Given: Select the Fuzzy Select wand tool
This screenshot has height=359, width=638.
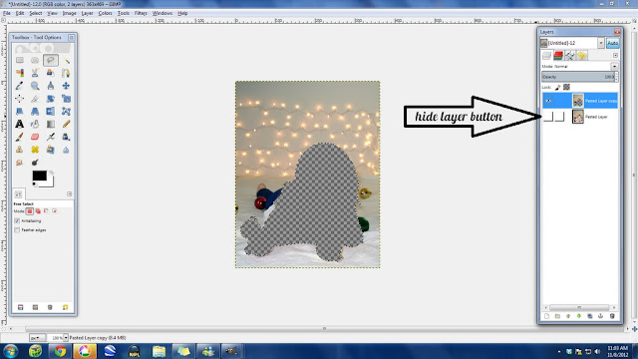Looking at the screenshot, I should click(66, 60).
